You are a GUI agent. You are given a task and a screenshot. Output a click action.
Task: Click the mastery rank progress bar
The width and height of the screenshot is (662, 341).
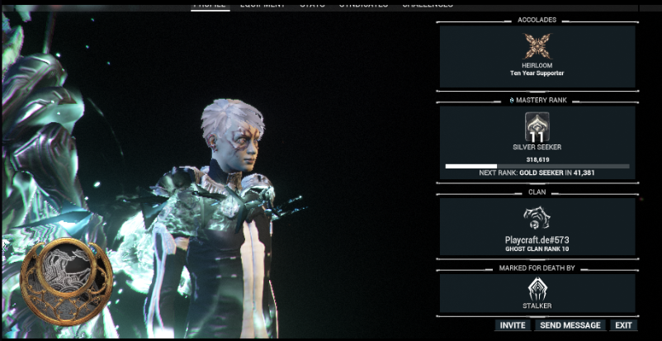coord(537,167)
